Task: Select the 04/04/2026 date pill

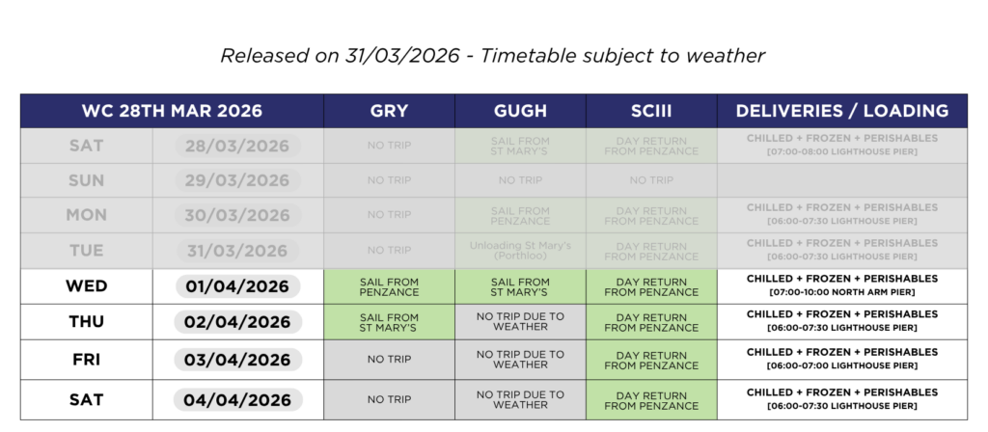Action: click(237, 399)
